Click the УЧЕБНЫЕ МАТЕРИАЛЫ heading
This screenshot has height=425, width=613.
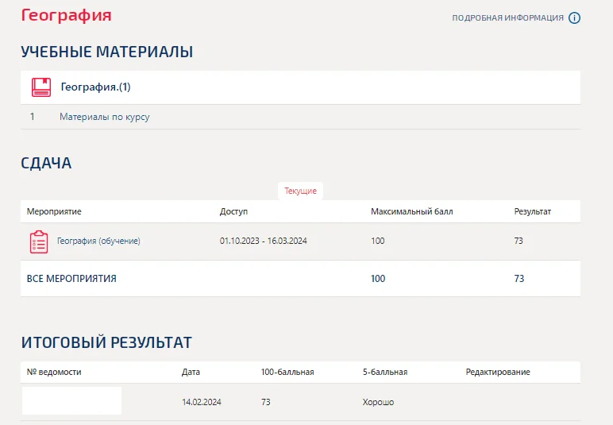[106, 52]
